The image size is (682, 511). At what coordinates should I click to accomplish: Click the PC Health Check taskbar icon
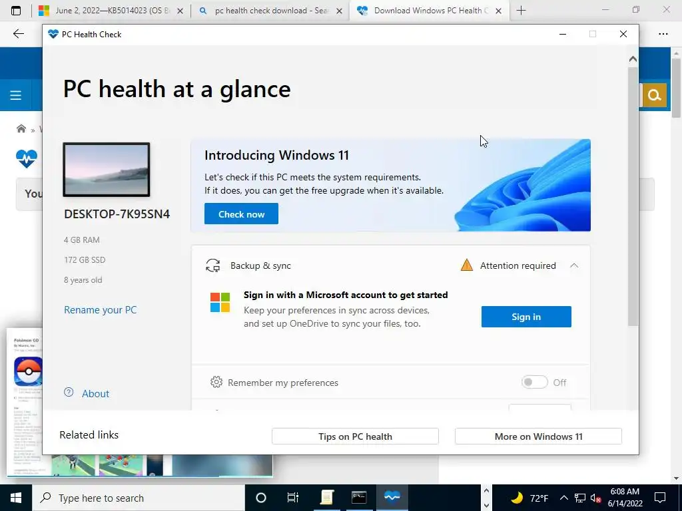392,498
